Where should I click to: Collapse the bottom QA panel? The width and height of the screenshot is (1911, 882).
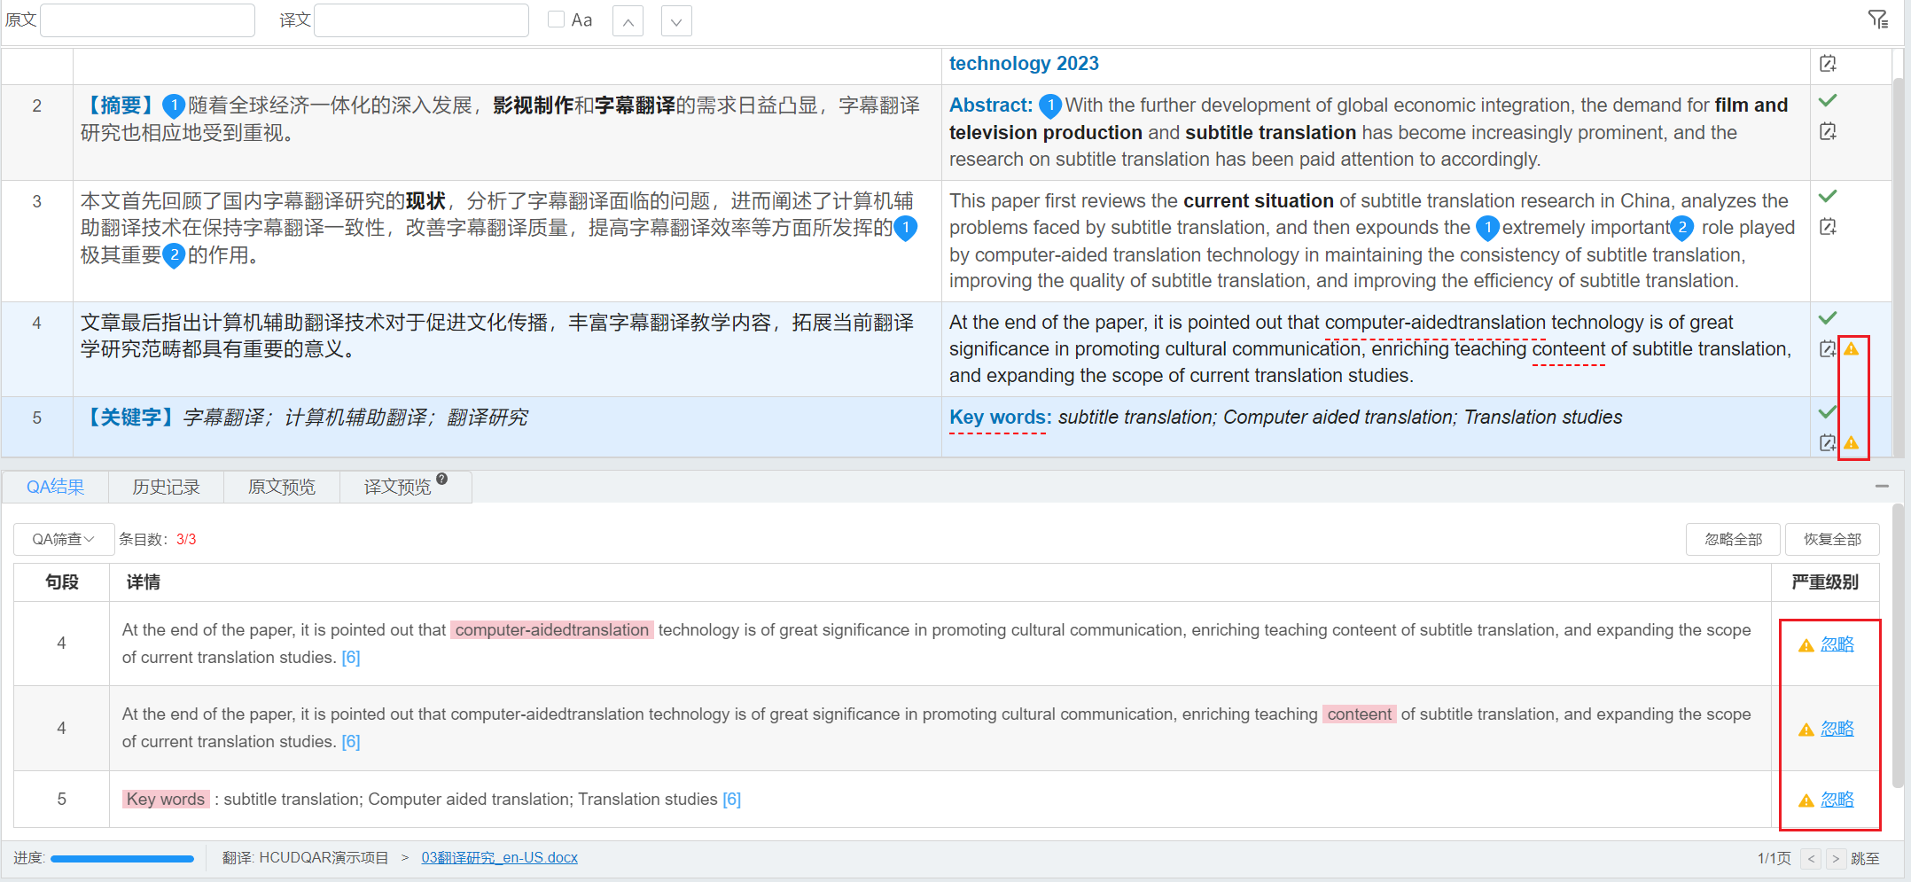point(1882,486)
